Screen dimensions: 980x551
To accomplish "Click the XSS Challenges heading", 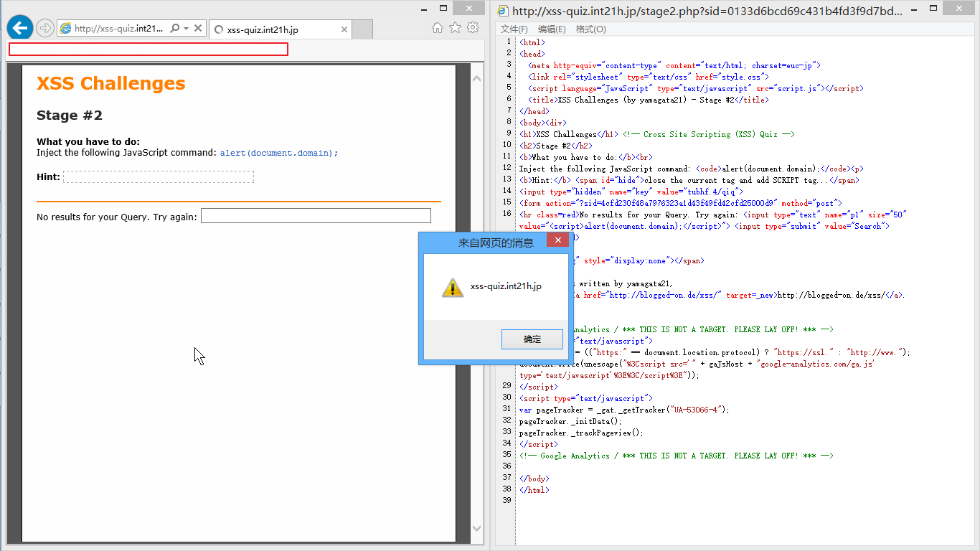I will click(x=110, y=84).
